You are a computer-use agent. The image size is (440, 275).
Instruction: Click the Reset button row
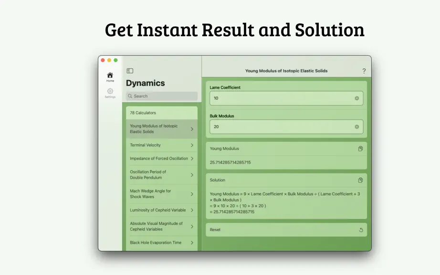pyautogui.click(x=286, y=230)
